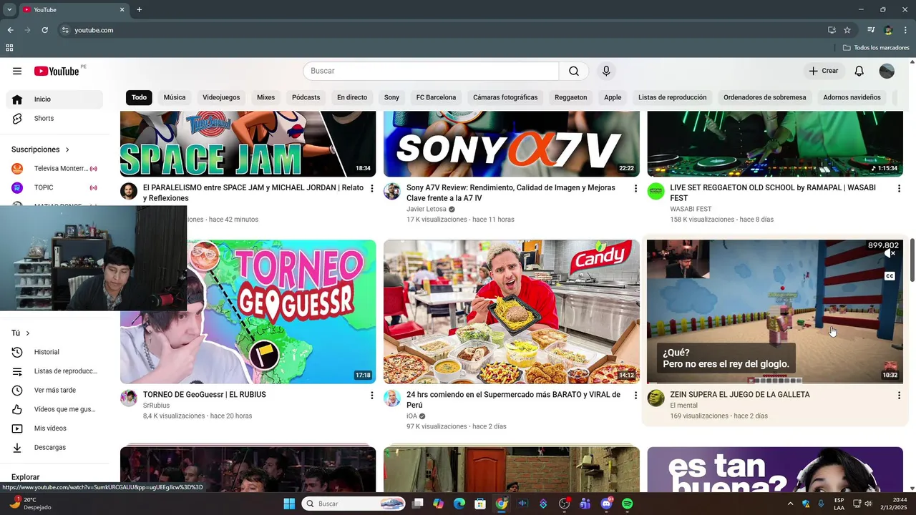The image size is (916, 515).
Task: Select the Reggaeton filter chip
Action: coord(571,97)
